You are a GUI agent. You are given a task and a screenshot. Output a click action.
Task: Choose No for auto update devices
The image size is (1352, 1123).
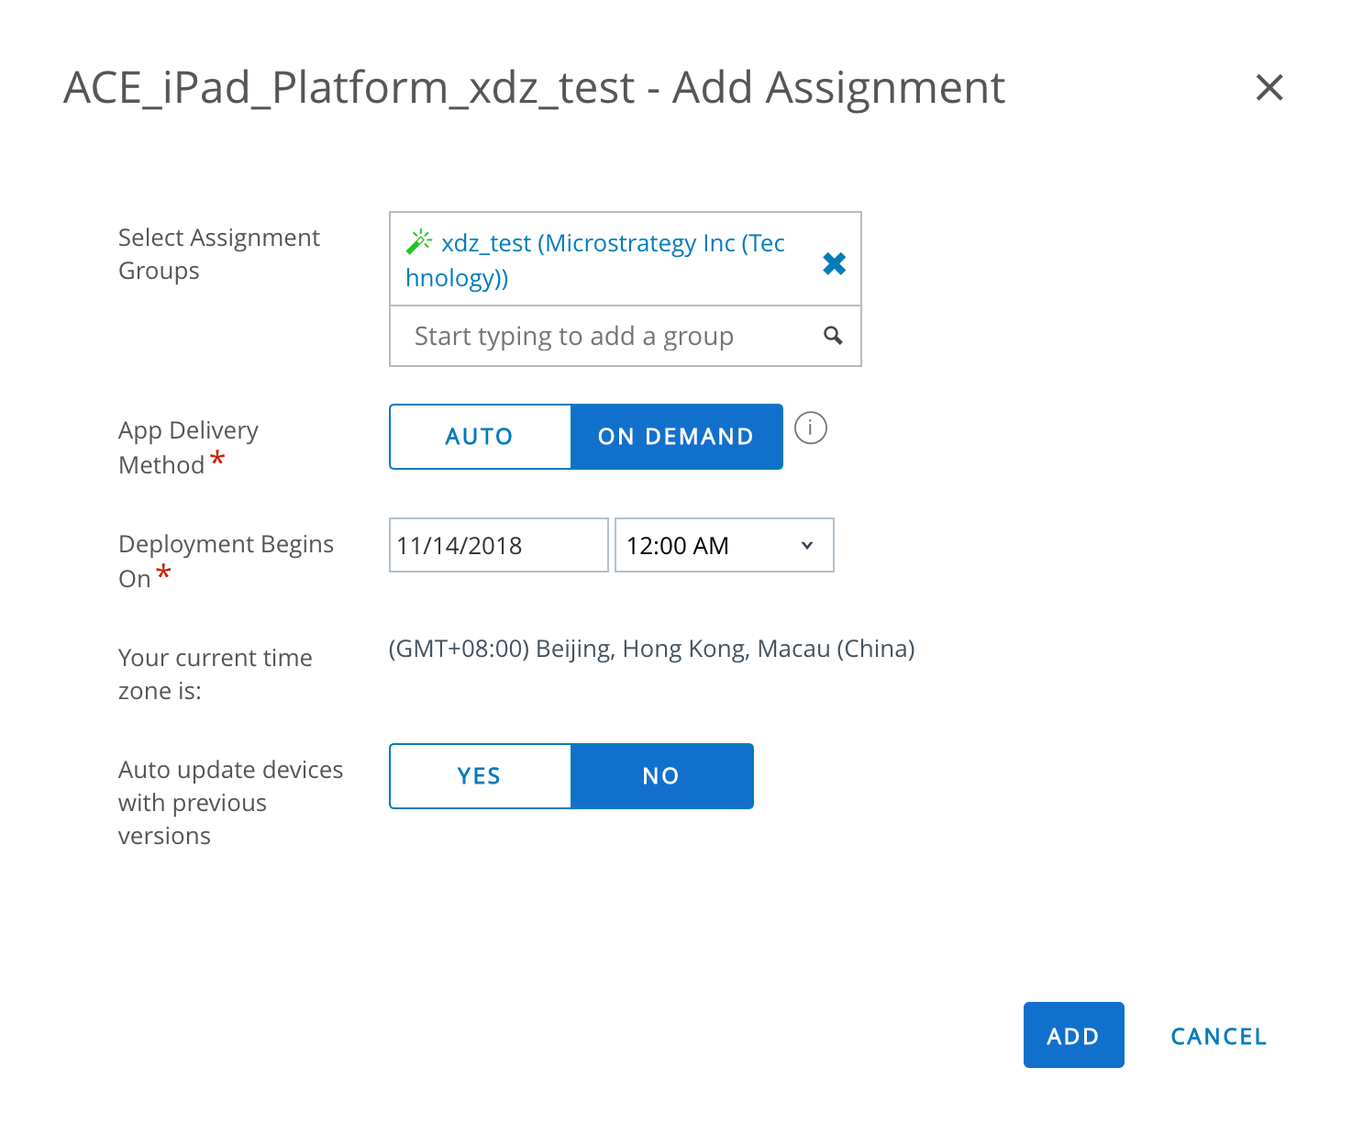pyautogui.click(x=661, y=776)
